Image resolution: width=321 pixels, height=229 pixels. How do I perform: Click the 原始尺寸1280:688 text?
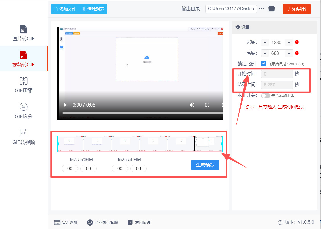click(287, 64)
